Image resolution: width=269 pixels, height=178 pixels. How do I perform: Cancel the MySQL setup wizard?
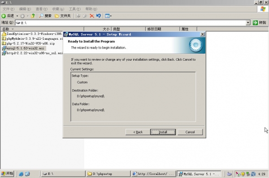tap(190, 132)
